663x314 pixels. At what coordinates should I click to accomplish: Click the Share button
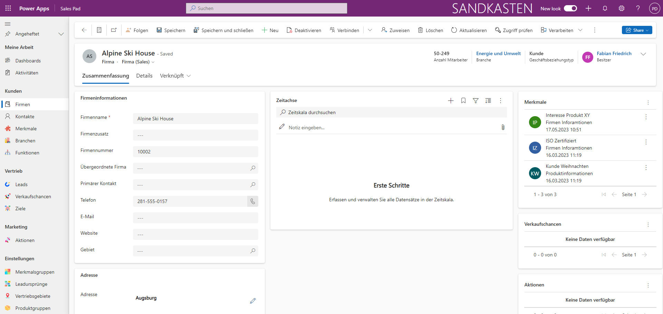pos(637,30)
